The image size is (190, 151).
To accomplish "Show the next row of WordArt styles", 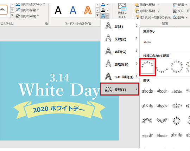I will (97, 10).
